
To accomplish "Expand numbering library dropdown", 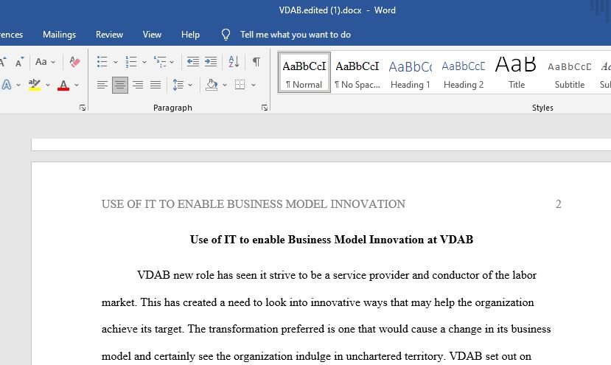I will tap(144, 62).
